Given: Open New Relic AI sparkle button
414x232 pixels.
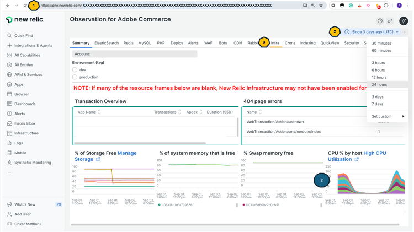Looking at the screenshot, I should (404, 21).
